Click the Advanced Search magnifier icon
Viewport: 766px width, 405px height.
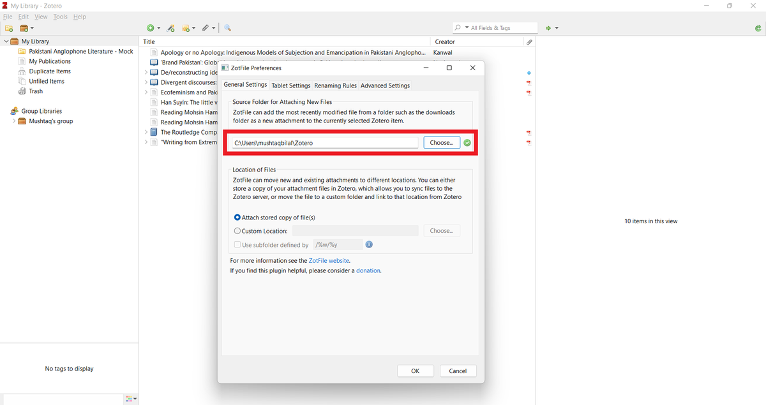(x=227, y=28)
